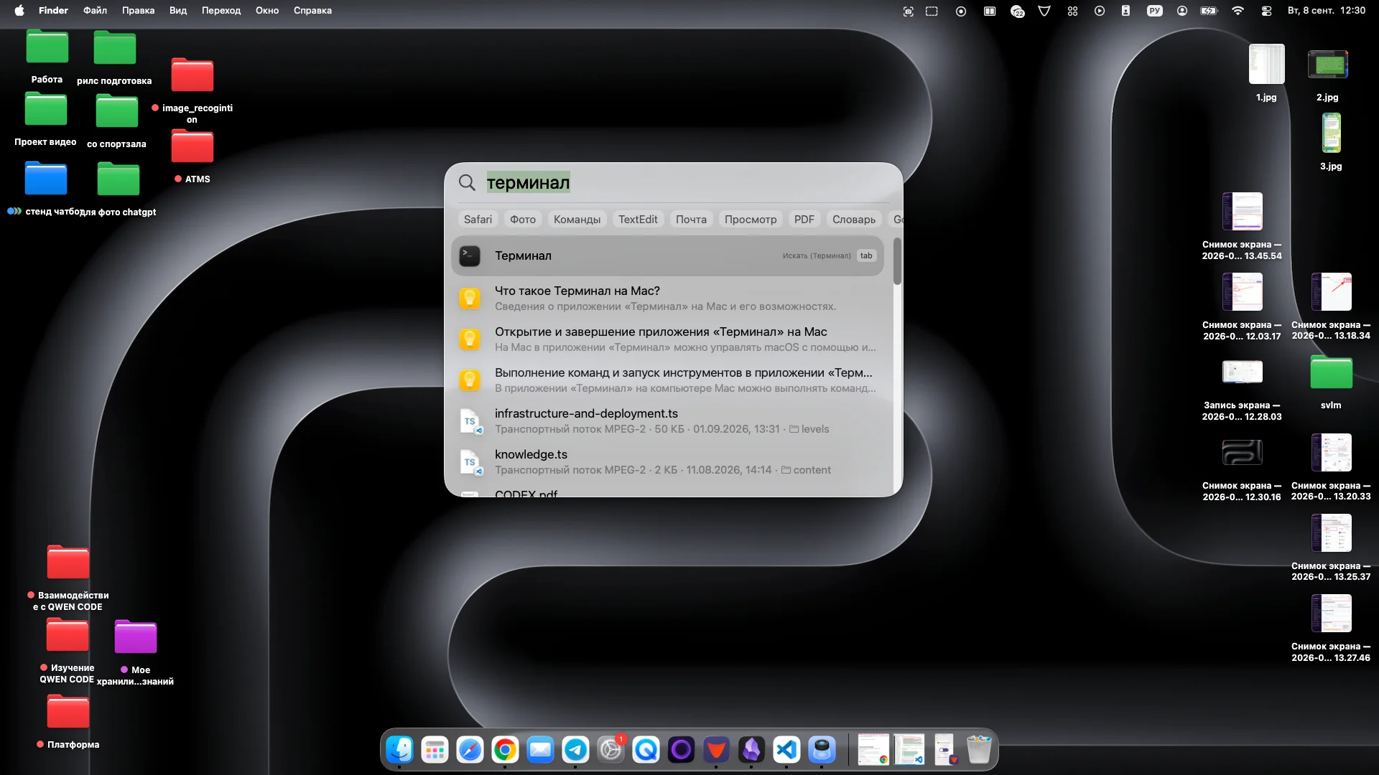Image resolution: width=1379 pixels, height=775 pixels.
Task: Click the Wi-Fi icon in the menu bar
Action: click(1238, 11)
